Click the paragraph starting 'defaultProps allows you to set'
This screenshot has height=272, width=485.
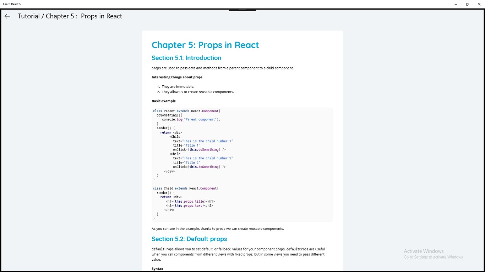coord(238,254)
